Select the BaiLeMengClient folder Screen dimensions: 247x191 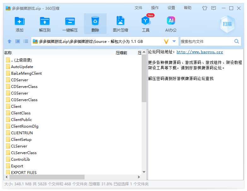click(x=24, y=73)
